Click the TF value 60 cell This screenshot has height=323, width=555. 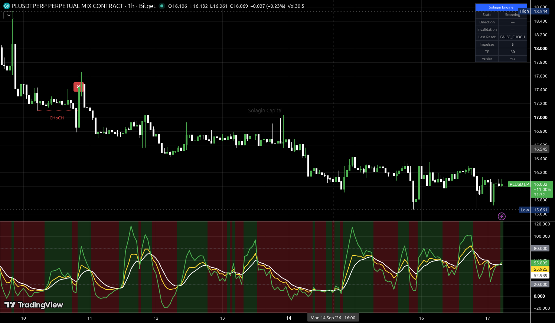pyautogui.click(x=513, y=52)
